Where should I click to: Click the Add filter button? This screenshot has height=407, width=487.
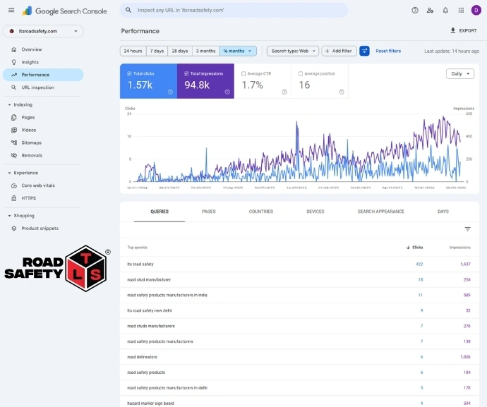(339, 51)
